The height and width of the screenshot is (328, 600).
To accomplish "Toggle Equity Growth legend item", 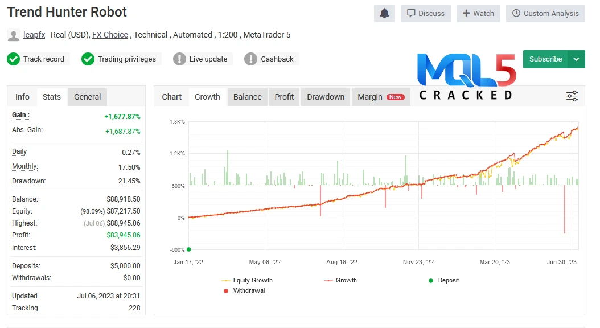I will pos(247,280).
